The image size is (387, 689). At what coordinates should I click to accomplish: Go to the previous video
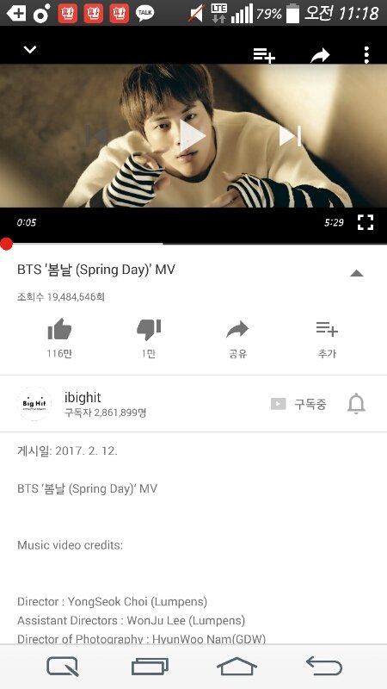click(x=96, y=136)
